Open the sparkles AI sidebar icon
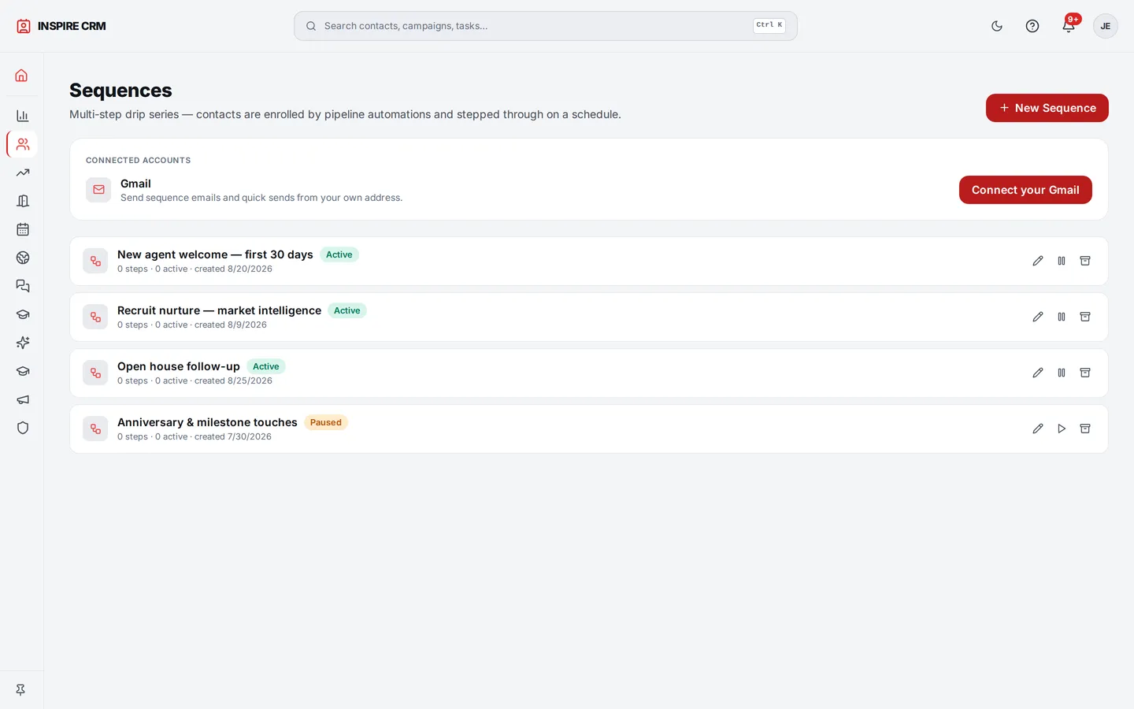 pos(22,343)
